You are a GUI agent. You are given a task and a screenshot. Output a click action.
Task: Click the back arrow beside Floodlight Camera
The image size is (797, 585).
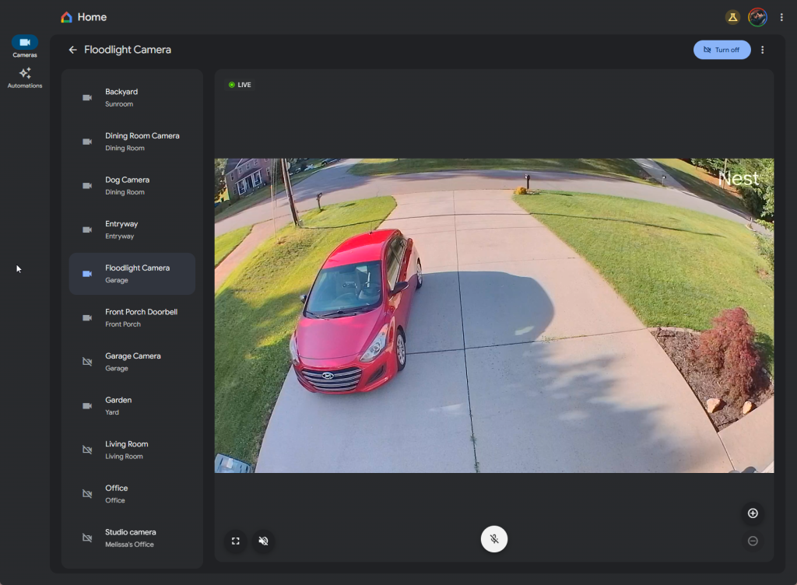click(x=73, y=50)
